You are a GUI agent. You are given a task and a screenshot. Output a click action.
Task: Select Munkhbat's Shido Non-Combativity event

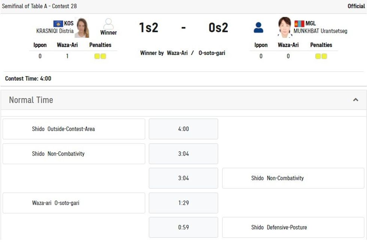pyautogui.click(x=293, y=178)
